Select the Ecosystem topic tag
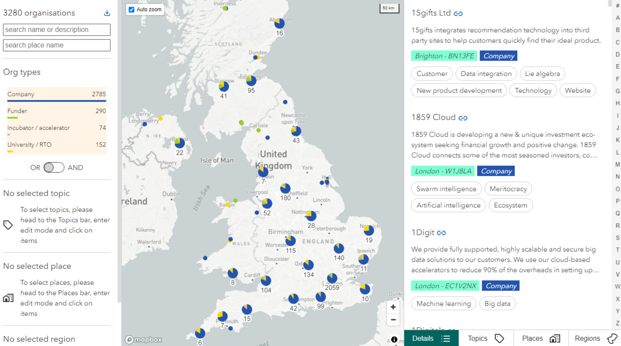The width and height of the screenshot is (621, 346). click(x=510, y=205)
